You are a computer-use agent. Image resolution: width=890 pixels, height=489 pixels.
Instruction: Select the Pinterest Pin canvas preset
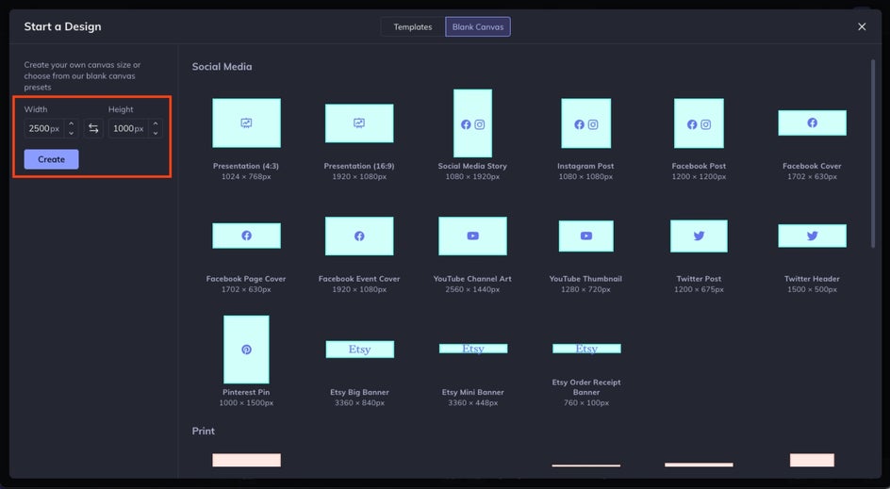pyautogui.click(x=246, y=349)
